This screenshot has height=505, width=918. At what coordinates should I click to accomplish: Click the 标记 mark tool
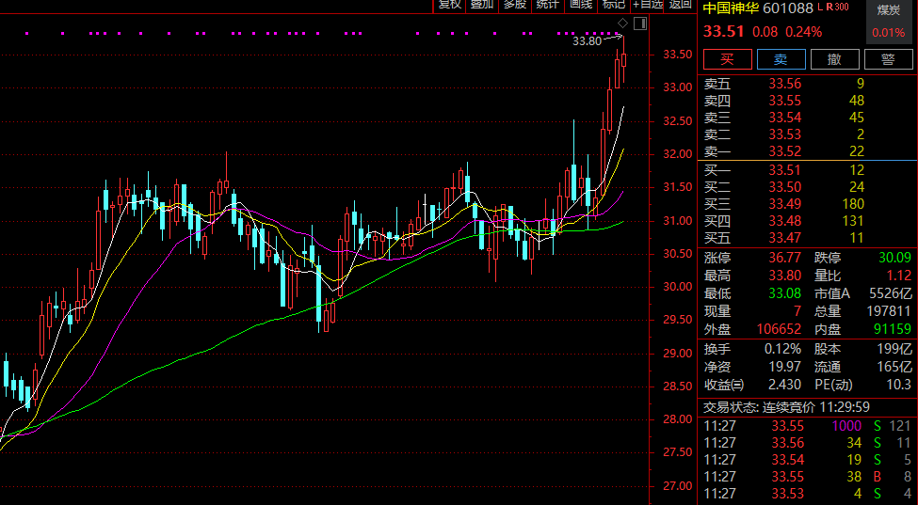pos(613,5)
